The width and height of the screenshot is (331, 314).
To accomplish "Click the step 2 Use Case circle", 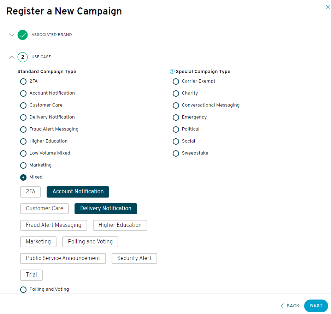I will [23, 57].
